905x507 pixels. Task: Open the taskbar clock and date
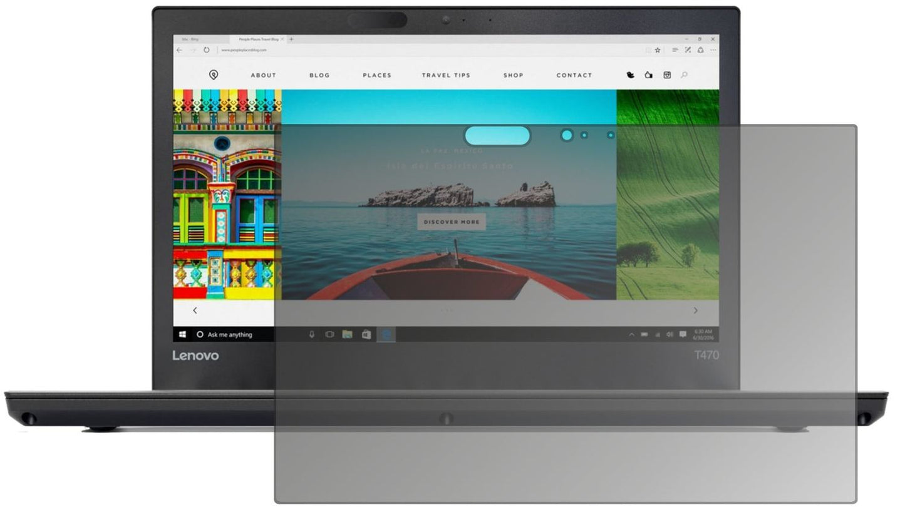705,334
